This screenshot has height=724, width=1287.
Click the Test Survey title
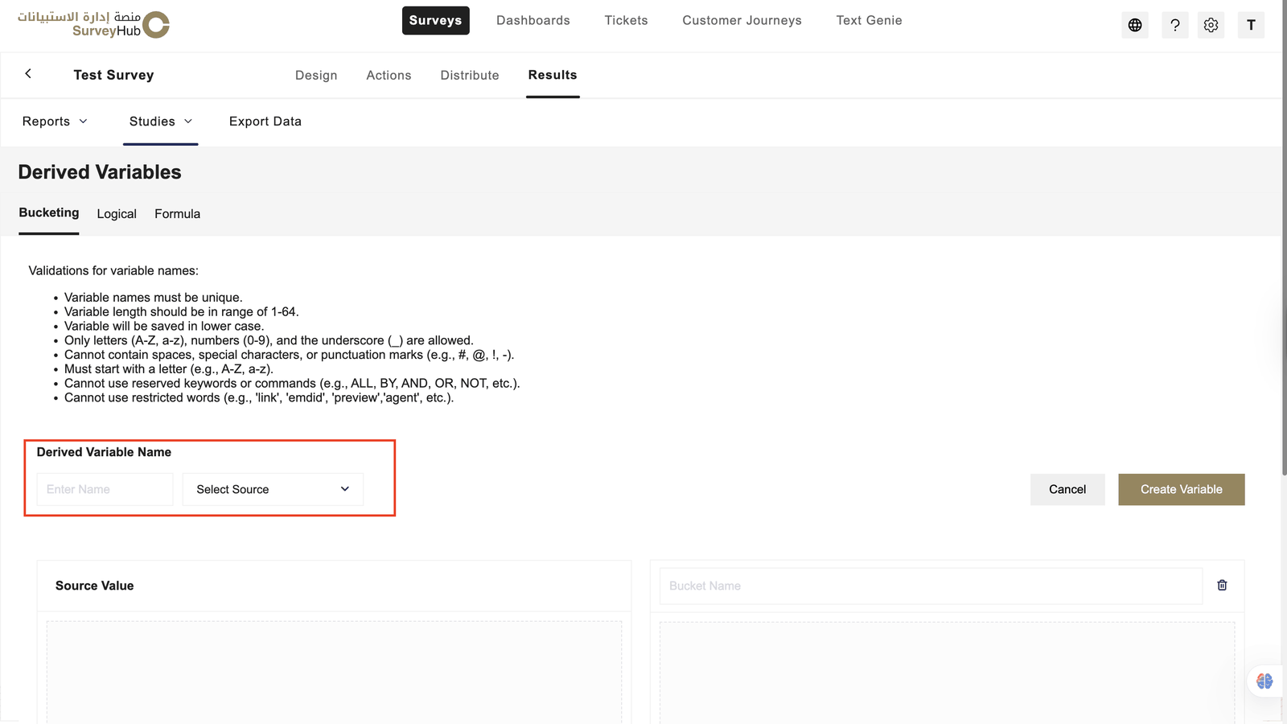pyautogui.click(x=113, y=75)
